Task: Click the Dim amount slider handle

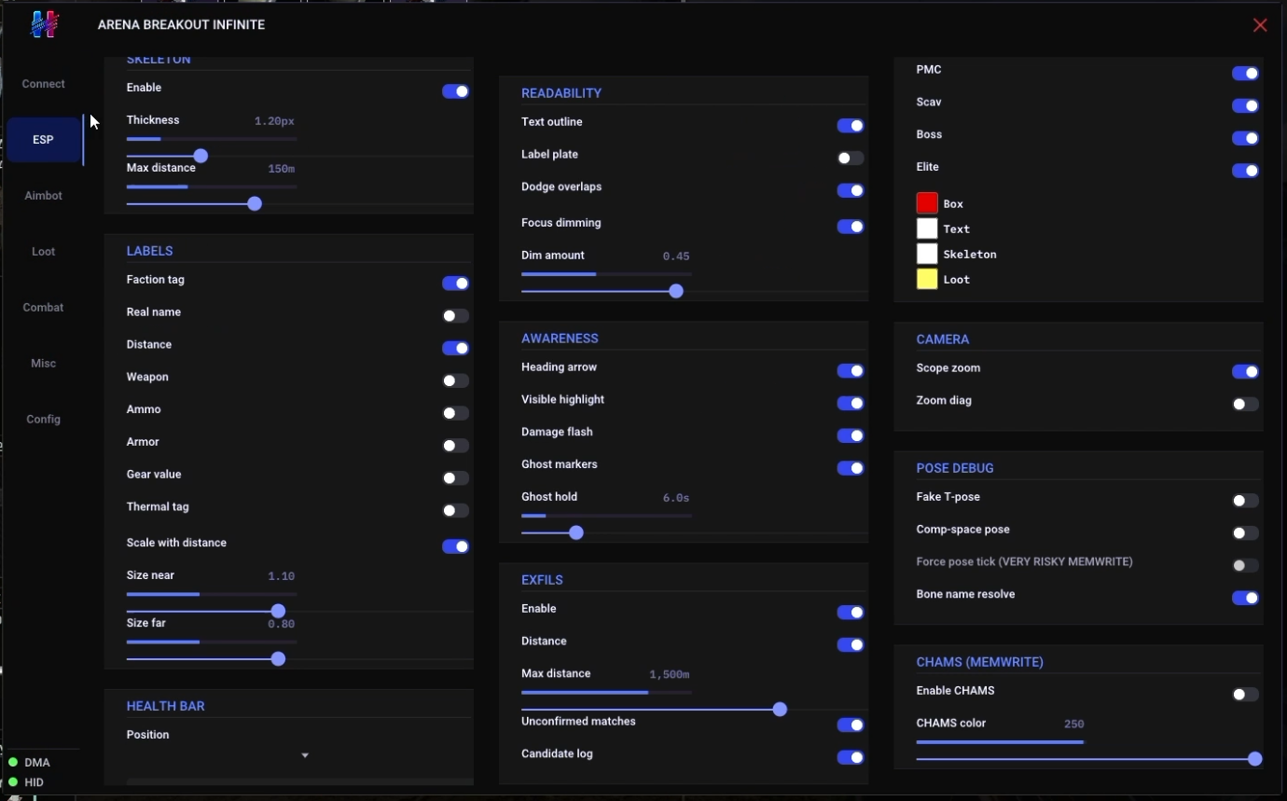Action: 676,291
